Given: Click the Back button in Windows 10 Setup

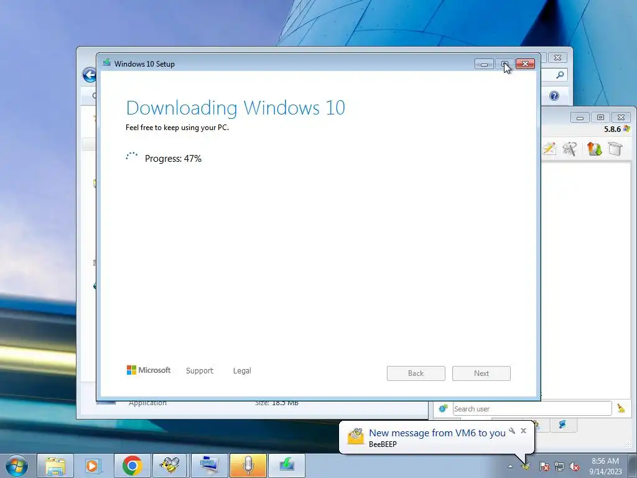Looking at the screenshot, I should coord(416,373).
